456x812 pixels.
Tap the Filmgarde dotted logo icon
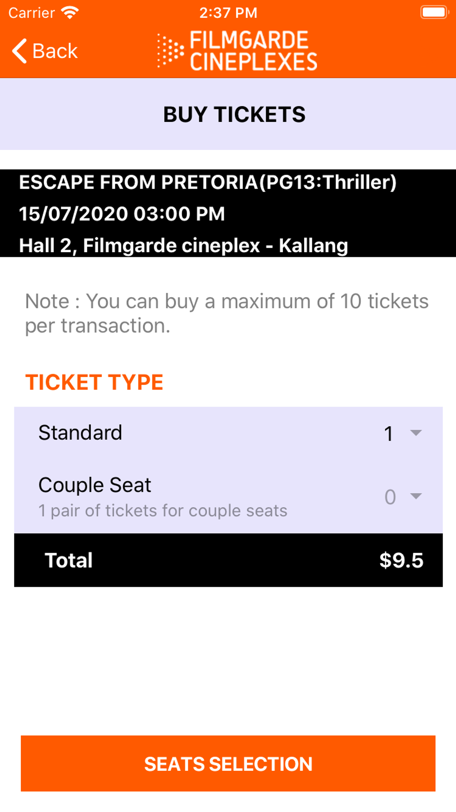coord(170,51)
